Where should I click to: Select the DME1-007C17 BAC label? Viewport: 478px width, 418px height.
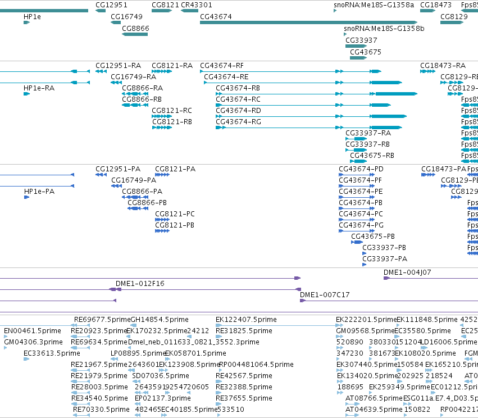point(325,295)
